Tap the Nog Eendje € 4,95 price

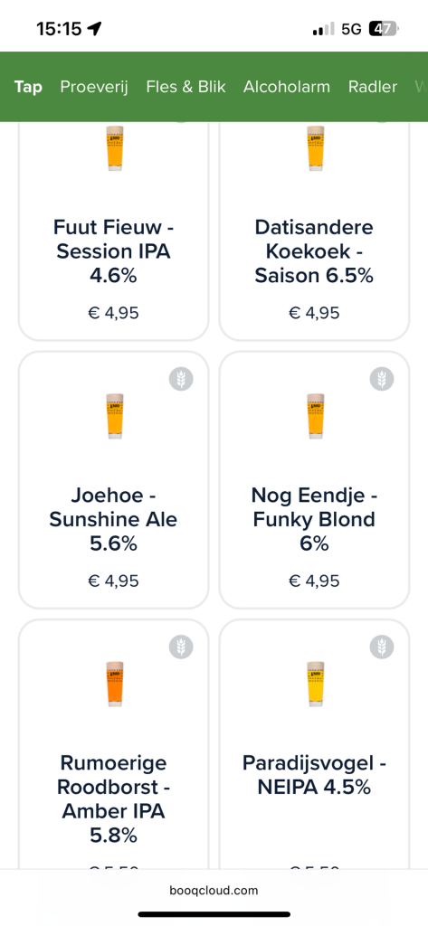click(314, 581)
